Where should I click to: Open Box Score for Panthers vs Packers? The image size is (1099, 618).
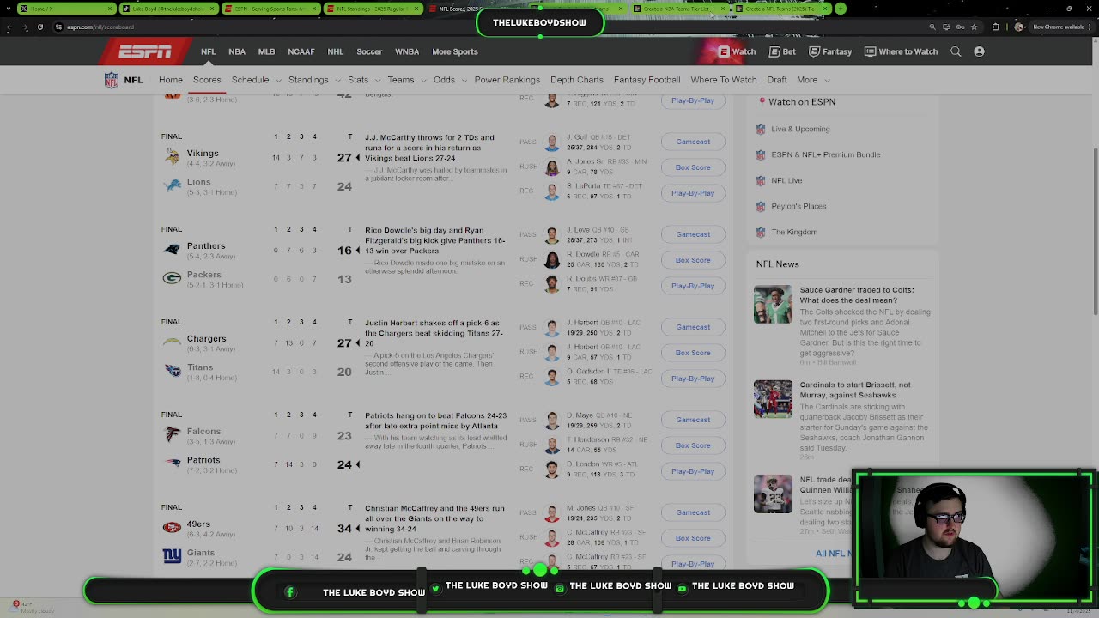coord(693,260)
